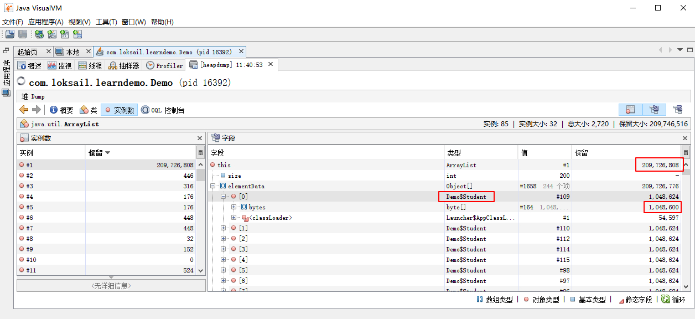Viewport: 695px width, 319px height.
Task: Close the 实例数 panel
Action: (x=200, y=138)
